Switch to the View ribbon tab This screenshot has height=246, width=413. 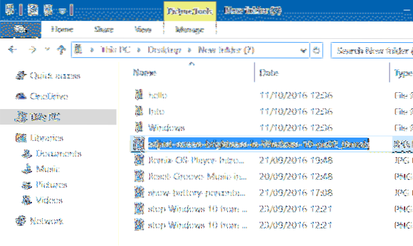tap(143, 29)
